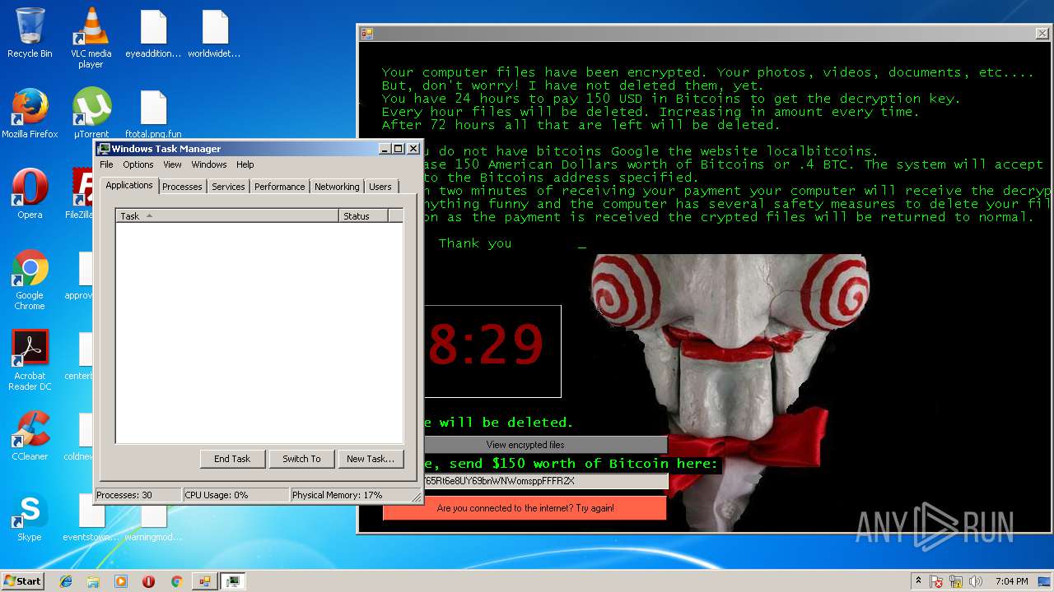Open Acrobat Reader DC desktop shortcut

30,360
